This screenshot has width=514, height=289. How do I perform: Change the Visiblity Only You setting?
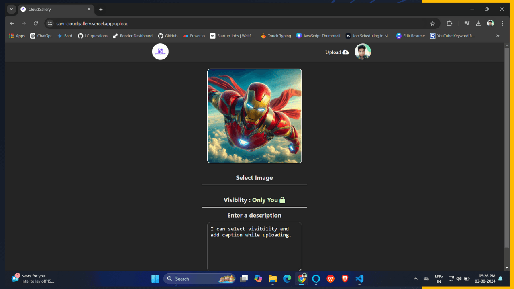pos(254,199)
